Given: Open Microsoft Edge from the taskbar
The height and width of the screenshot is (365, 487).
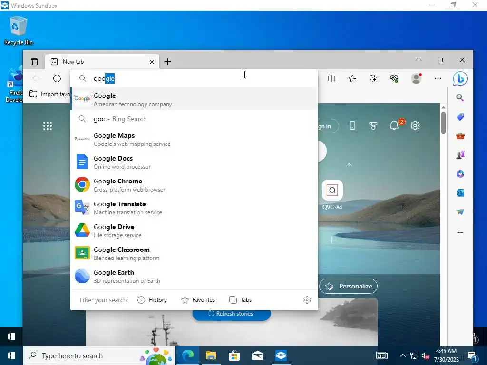Looking at the screenshot, I should [x=187, y=355].
